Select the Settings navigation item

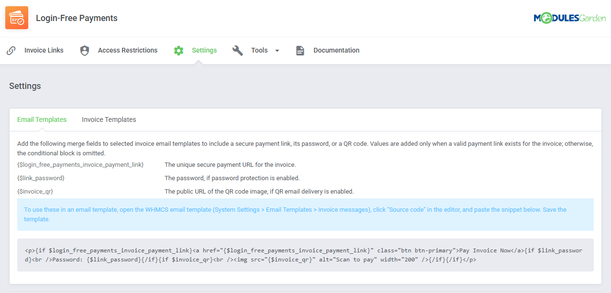pos(204,50)
